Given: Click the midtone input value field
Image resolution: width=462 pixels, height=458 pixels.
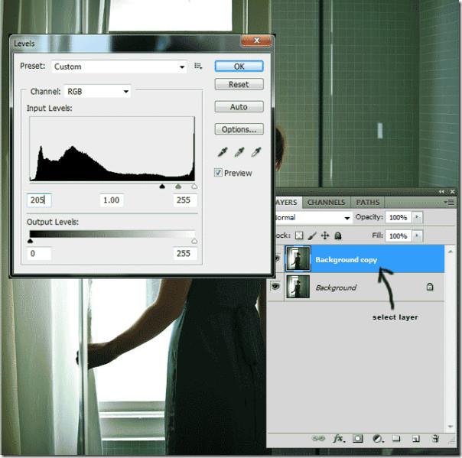Looking at the screenshot, I should coord(112,200).
